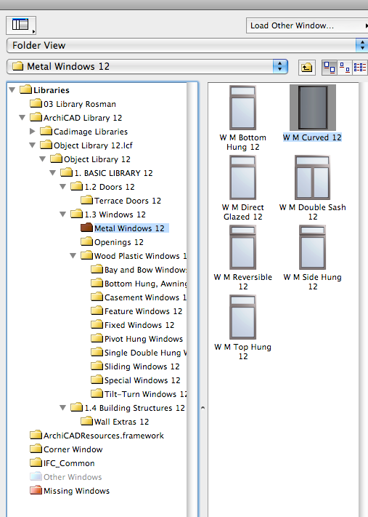Go up one folder level

pyautogui.click(x=307, y=68)
